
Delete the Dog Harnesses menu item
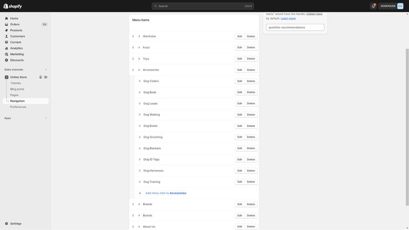[251, 171]
